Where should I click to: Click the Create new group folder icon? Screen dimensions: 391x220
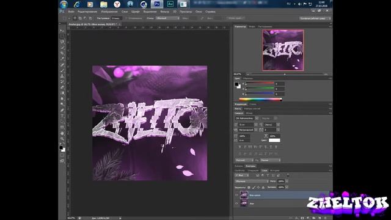[314, 218]
